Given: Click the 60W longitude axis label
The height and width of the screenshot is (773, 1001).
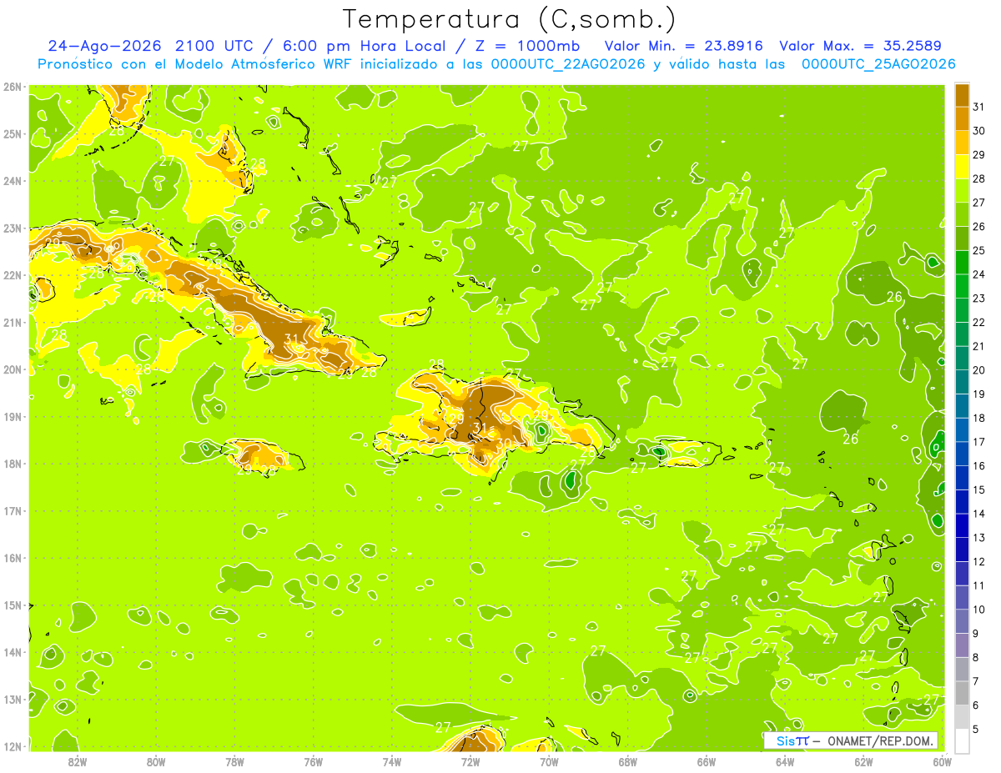Looking at the screenshot, I should coord(942,761).
